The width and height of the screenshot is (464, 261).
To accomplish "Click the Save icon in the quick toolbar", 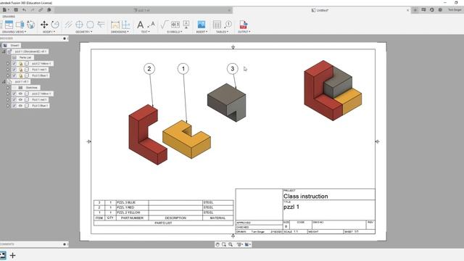I will (x=16, y=9).
